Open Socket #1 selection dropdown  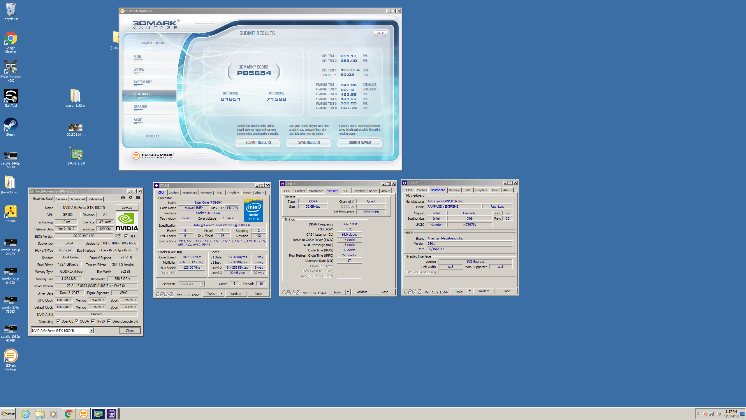tap(202, 284)
